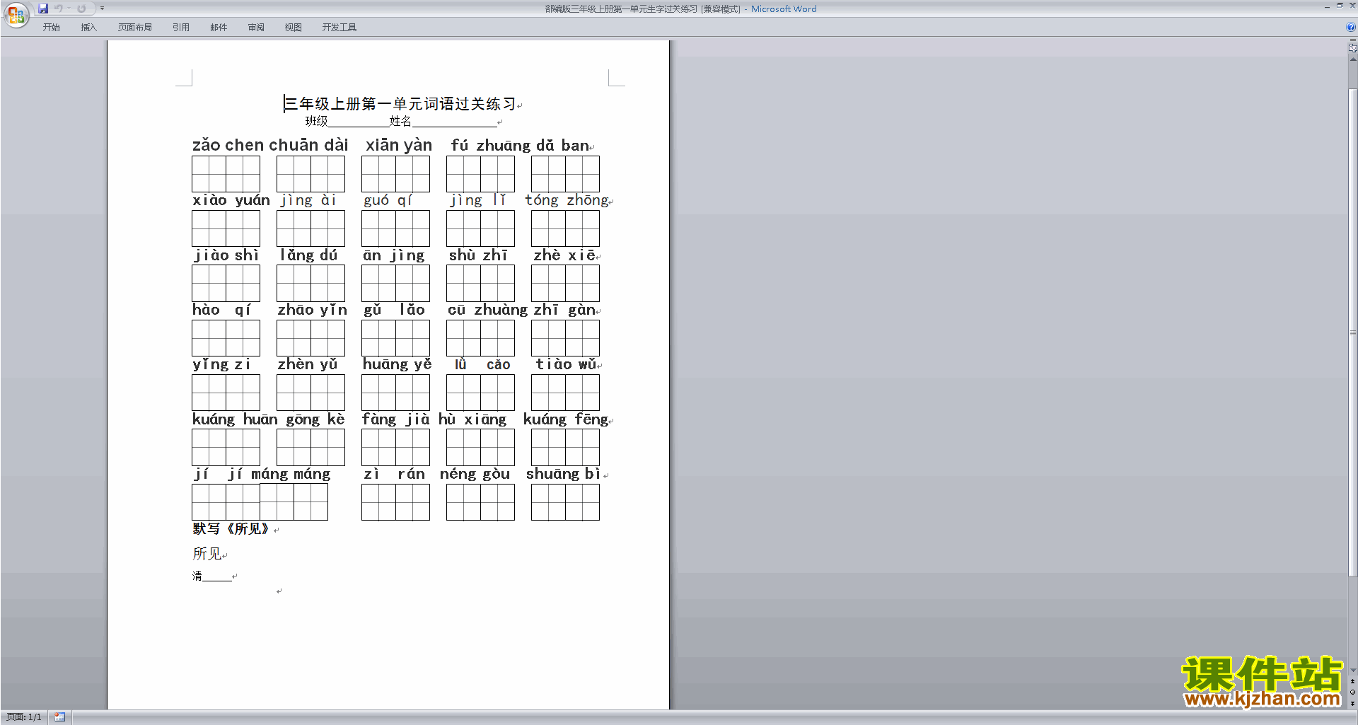Click the blank line after 清
This screenshot has height=725, width=1358.
[x=217, y=576]
